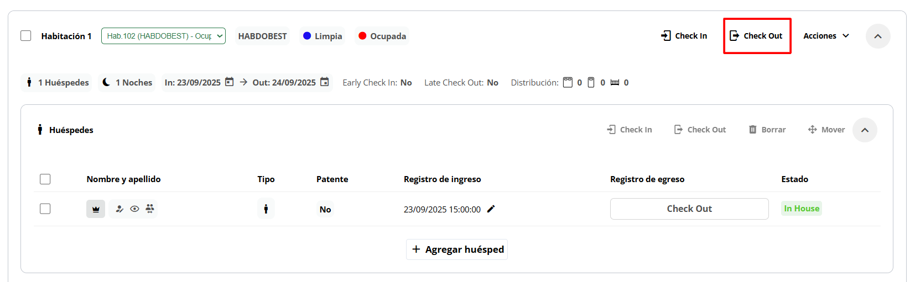
Task: Tick the Habitación 1 checkbox
Action: click(x=26, y=36)
